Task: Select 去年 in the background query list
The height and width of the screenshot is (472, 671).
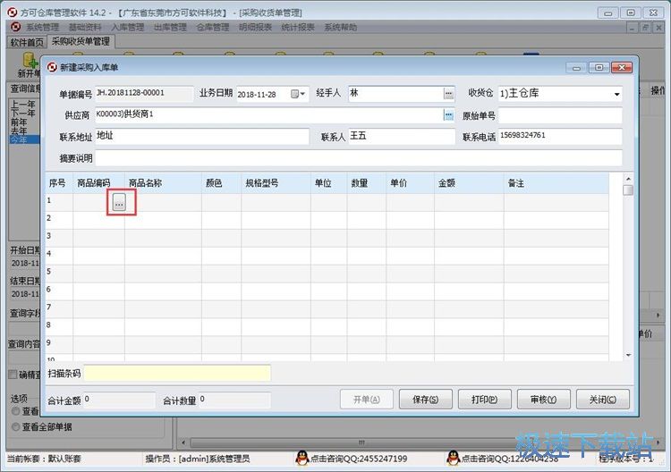Action: (x=19, y=131)
